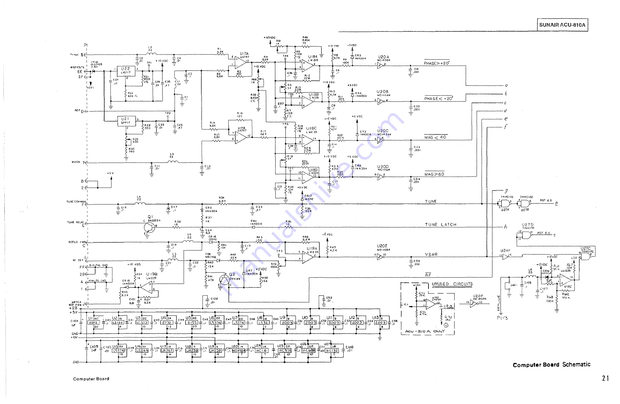This screenshot has width=620, height=404.
Task: Select the U20B MC14584 inverter
Action: (381, 101)
